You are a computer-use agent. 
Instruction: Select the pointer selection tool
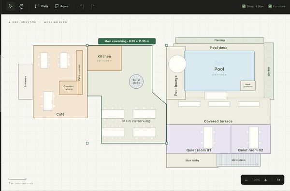[x=11, y=6]
